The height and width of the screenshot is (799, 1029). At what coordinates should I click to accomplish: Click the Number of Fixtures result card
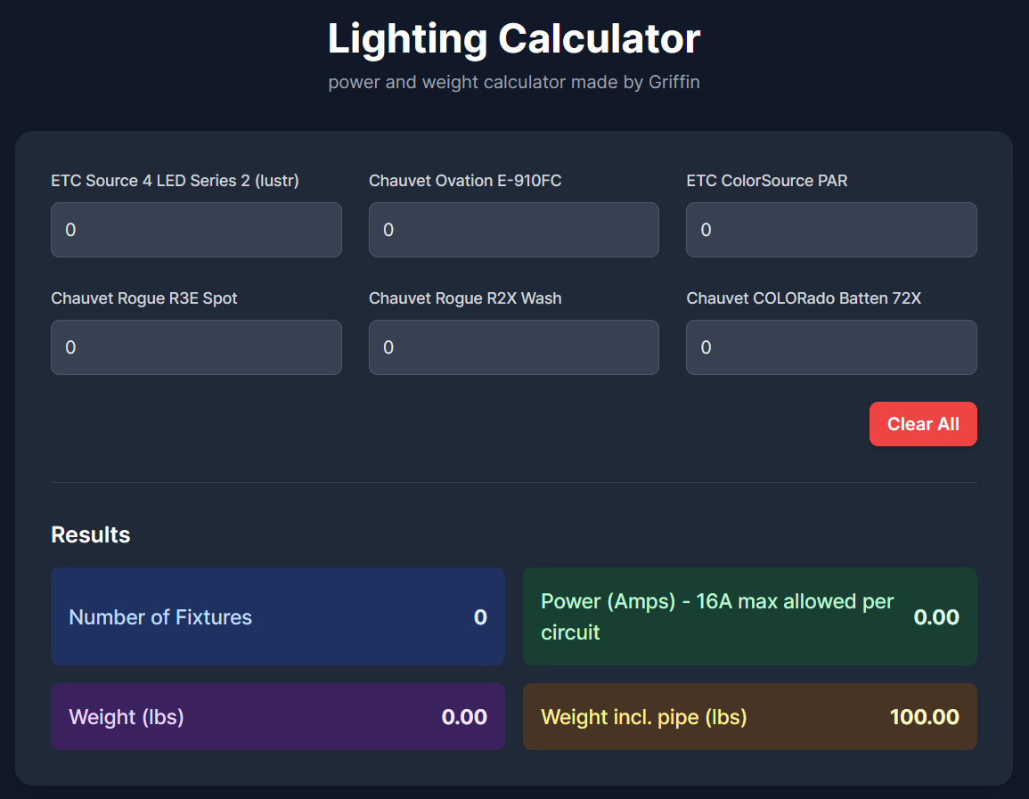277,616
